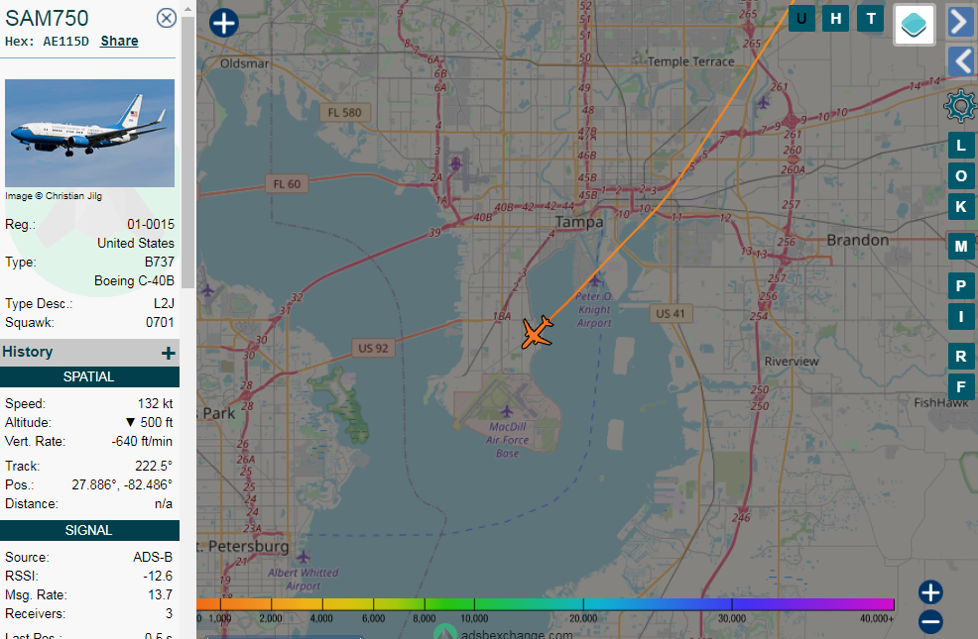Click the position 27.886°, -82.486°
The image size is (978, 639).
coord(122,484)
